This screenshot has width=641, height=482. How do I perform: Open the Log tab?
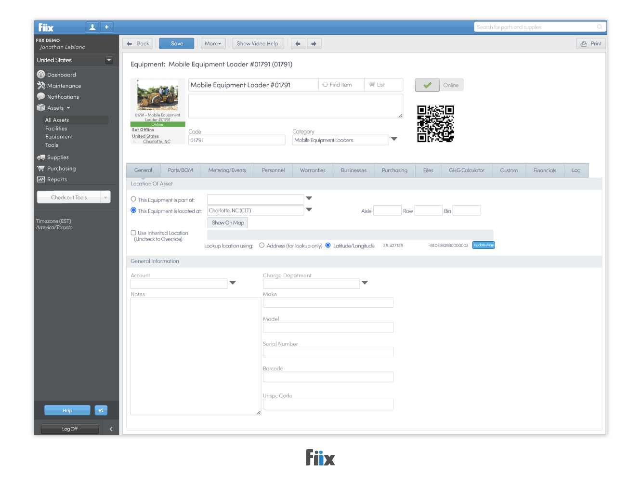(x=576, y=170)
